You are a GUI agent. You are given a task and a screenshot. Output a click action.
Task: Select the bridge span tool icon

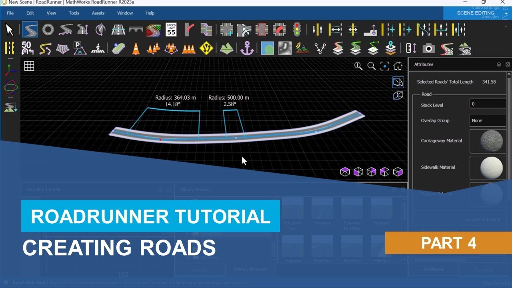pos(136,30)
